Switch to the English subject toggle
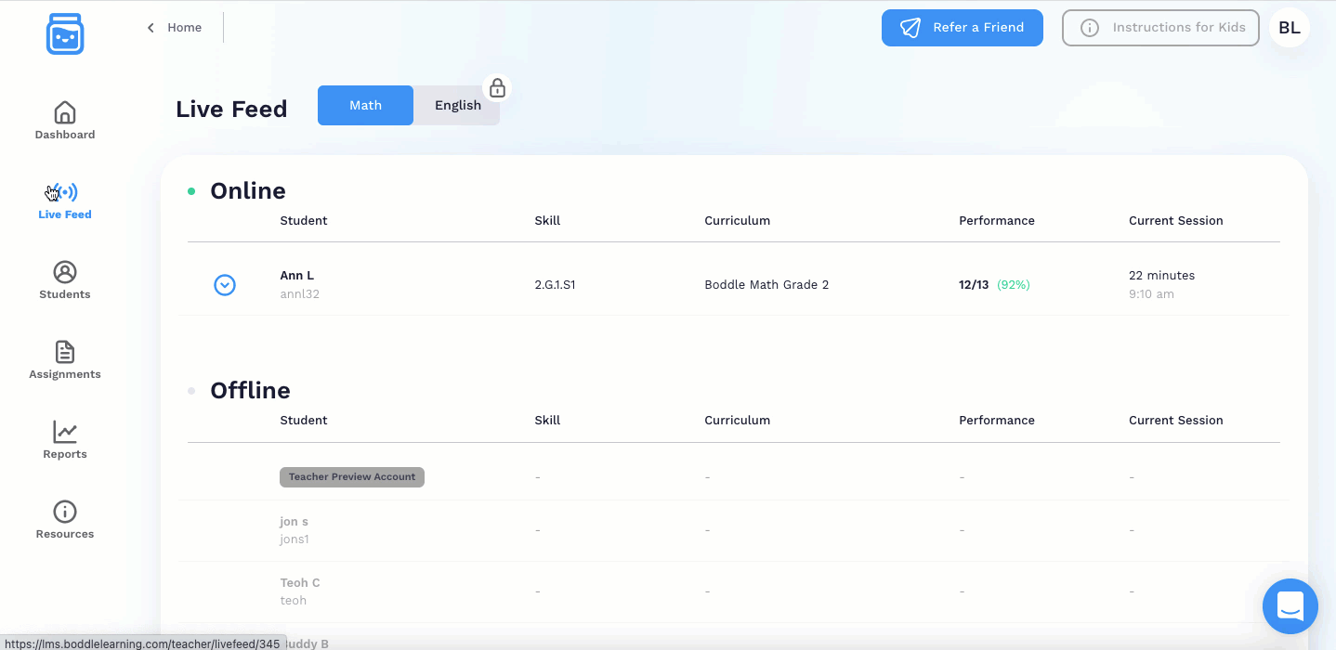The height and width of the screenshot is (650, 1336). pos(457,106)
